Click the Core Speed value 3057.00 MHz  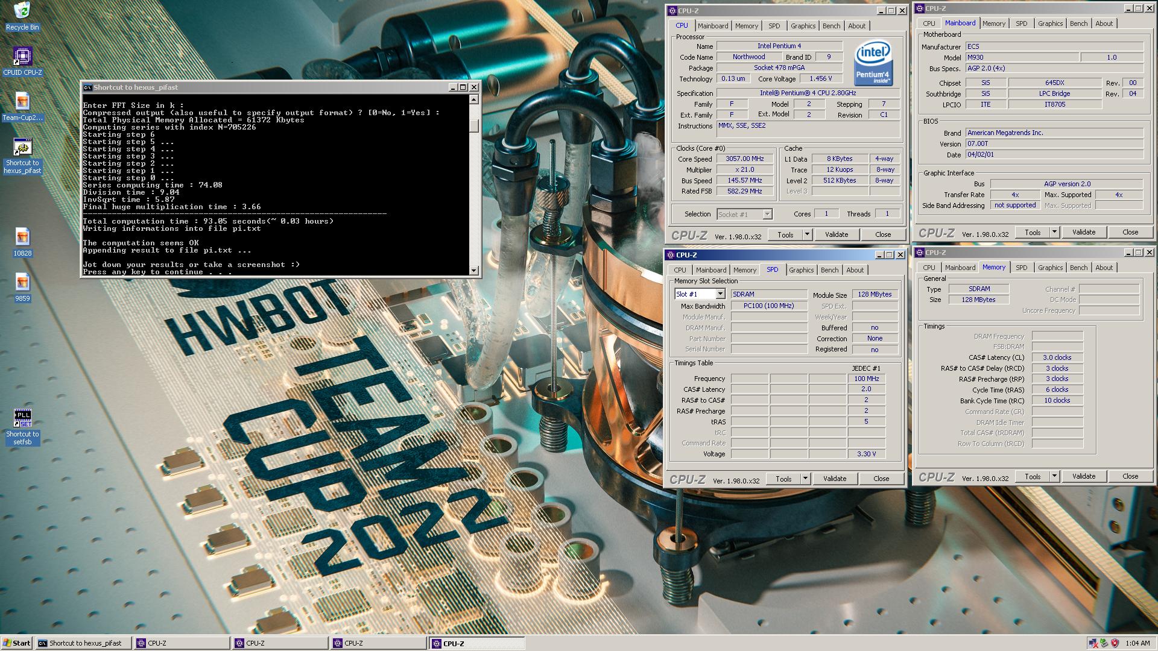coord(744,159)
